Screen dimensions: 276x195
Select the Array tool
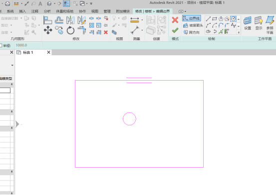click(x=91, y=25)
